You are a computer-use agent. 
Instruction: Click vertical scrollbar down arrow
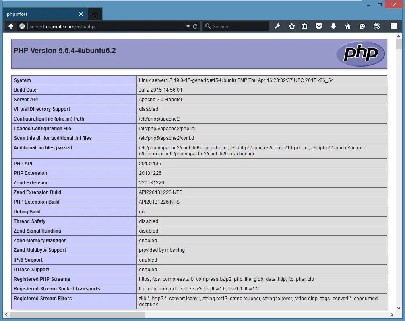[x=399, y=308]
